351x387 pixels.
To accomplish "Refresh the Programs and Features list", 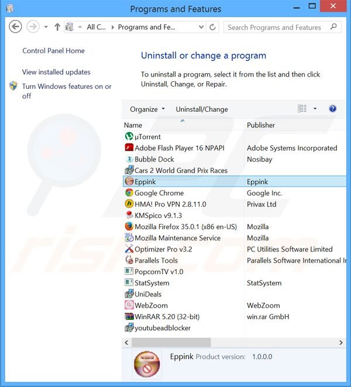I will [212, 27].
